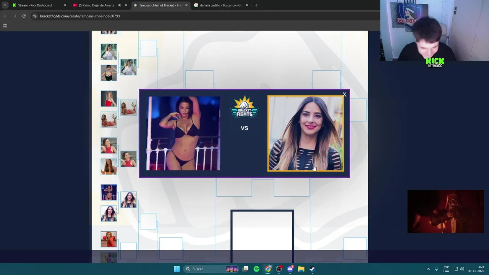The image size is (489, 275).
Task: Click the microphone icon in system tray
Action: (x=436, y=269)
